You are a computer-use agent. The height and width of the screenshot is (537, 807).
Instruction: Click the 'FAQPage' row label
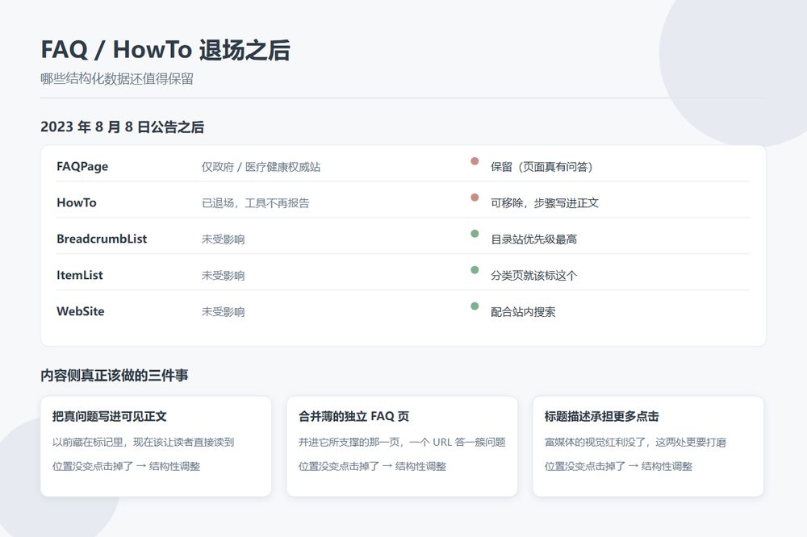click(82, 167)
